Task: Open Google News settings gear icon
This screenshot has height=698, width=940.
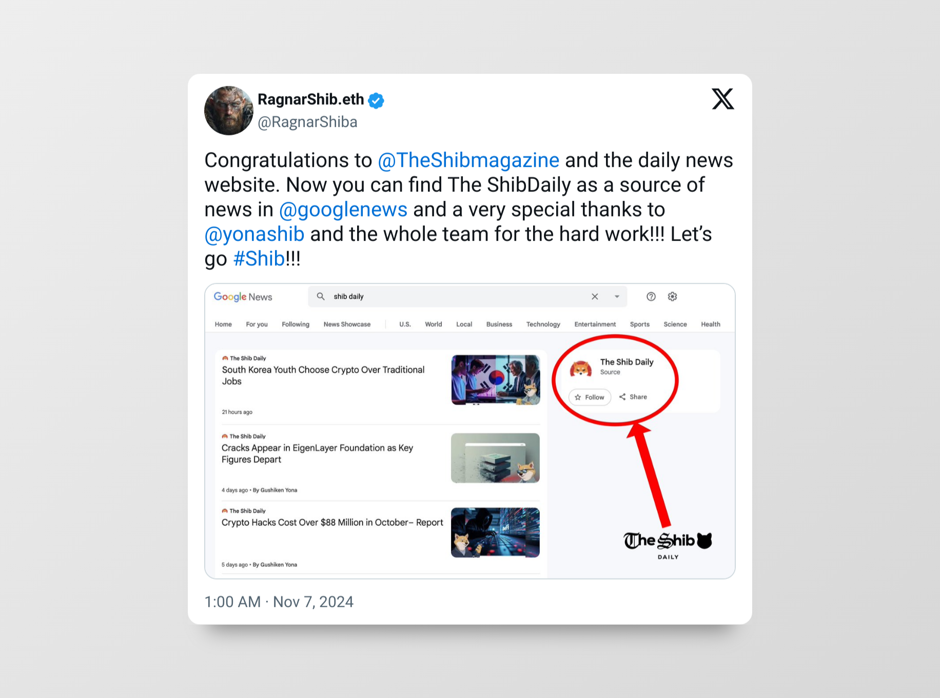Action: click(x=673, y=296)
